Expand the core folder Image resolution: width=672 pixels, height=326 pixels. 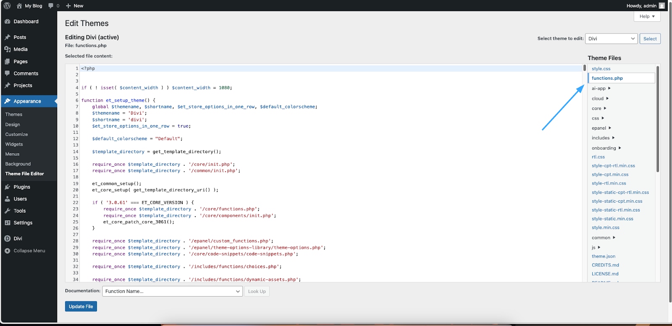pos(599,108)
